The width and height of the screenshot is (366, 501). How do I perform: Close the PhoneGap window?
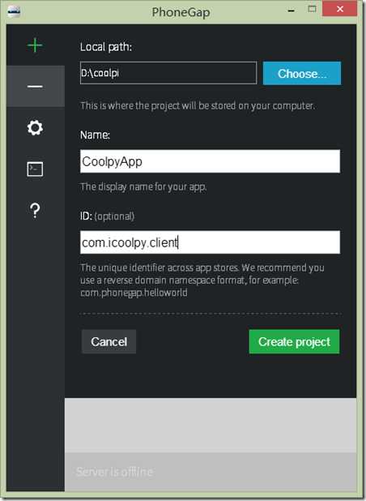[x=340, y=9]
